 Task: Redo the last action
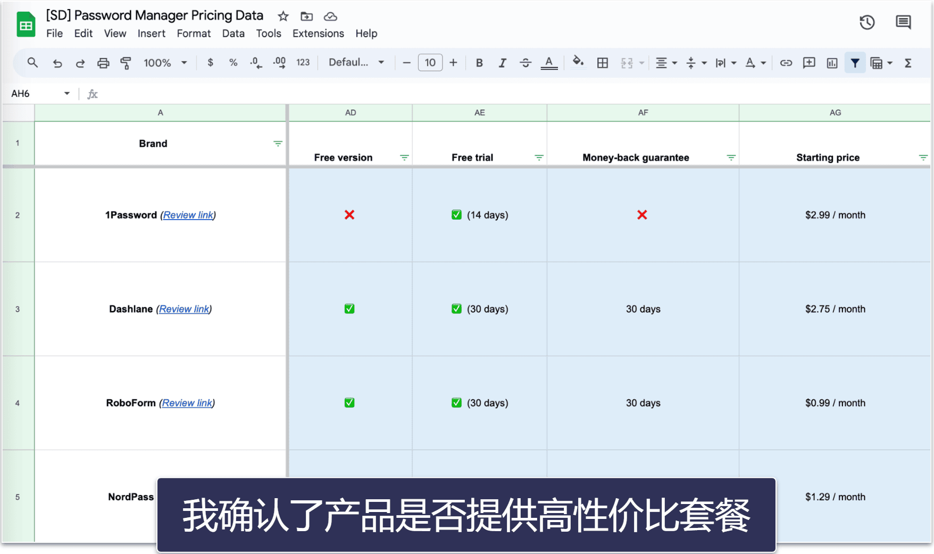pyautogui.click(x=80, y=63)
